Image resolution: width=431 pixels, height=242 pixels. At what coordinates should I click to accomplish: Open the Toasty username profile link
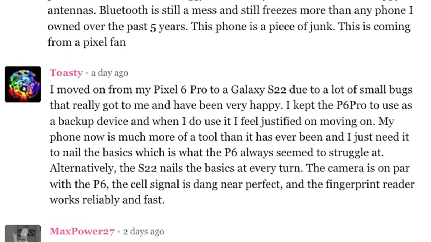coord(66,73)
